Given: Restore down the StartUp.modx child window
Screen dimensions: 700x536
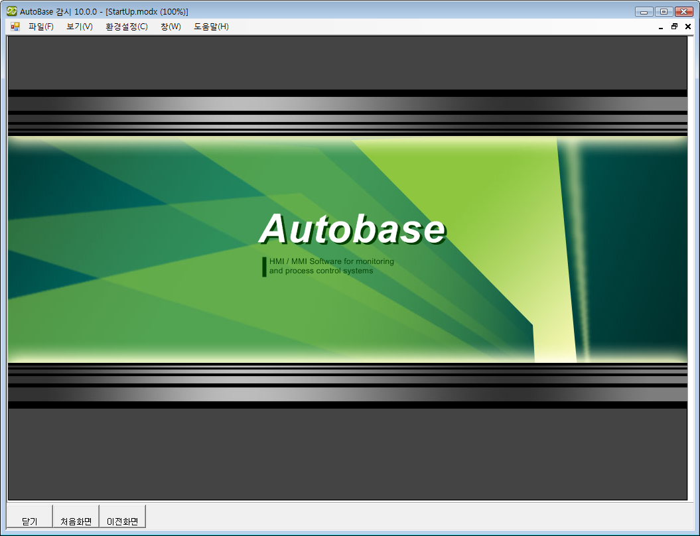Looking at the screenshot, I should click(x=674, y=27).
